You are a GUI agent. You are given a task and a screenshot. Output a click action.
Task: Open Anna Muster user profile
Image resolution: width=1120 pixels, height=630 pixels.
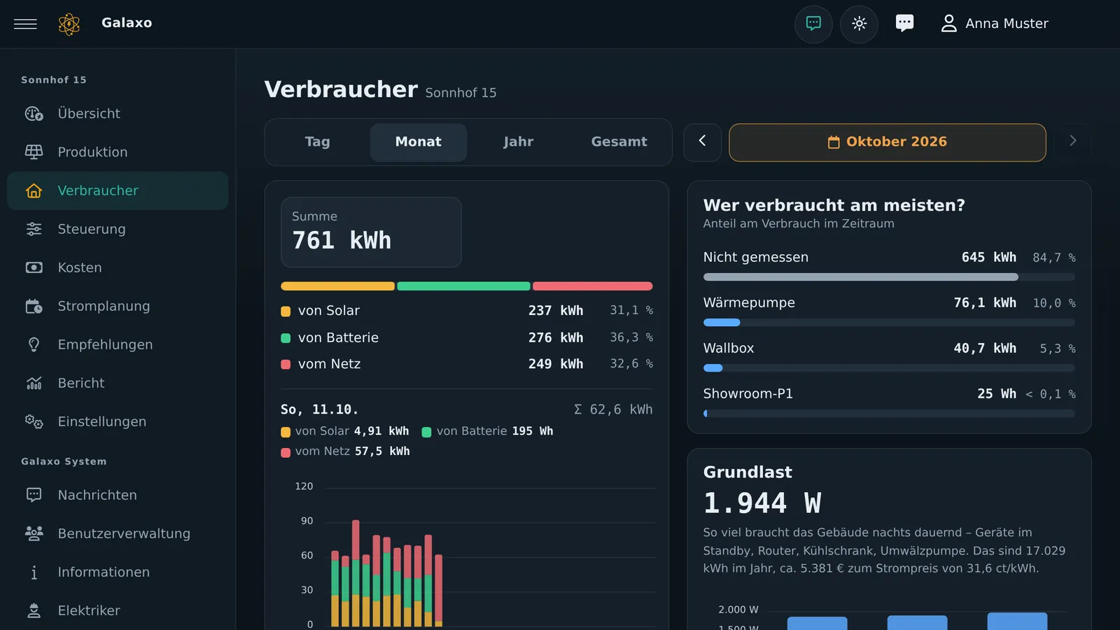[x=994, y=23]
